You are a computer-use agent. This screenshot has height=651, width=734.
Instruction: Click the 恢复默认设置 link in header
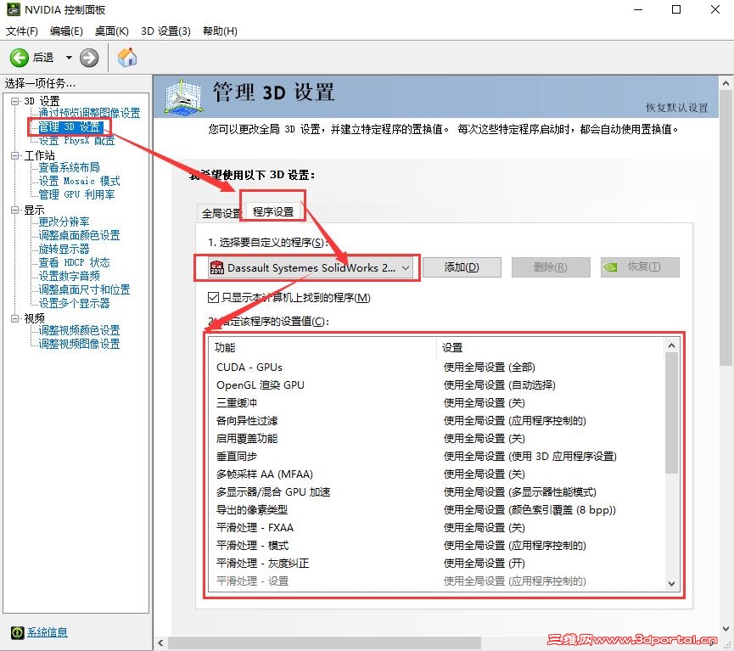677,108
